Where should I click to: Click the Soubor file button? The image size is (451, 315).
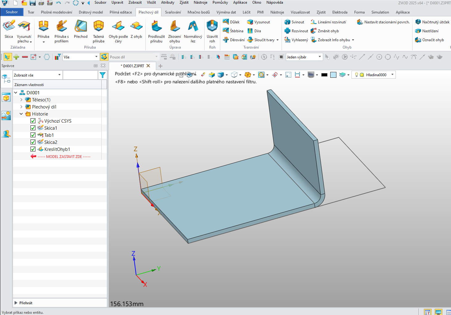(12, 12)
